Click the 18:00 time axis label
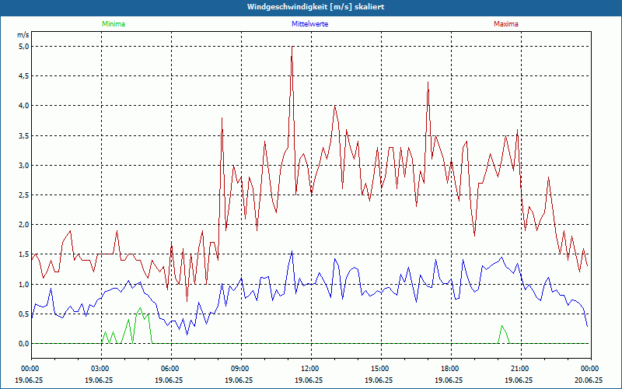 click(x=450, y=369)
